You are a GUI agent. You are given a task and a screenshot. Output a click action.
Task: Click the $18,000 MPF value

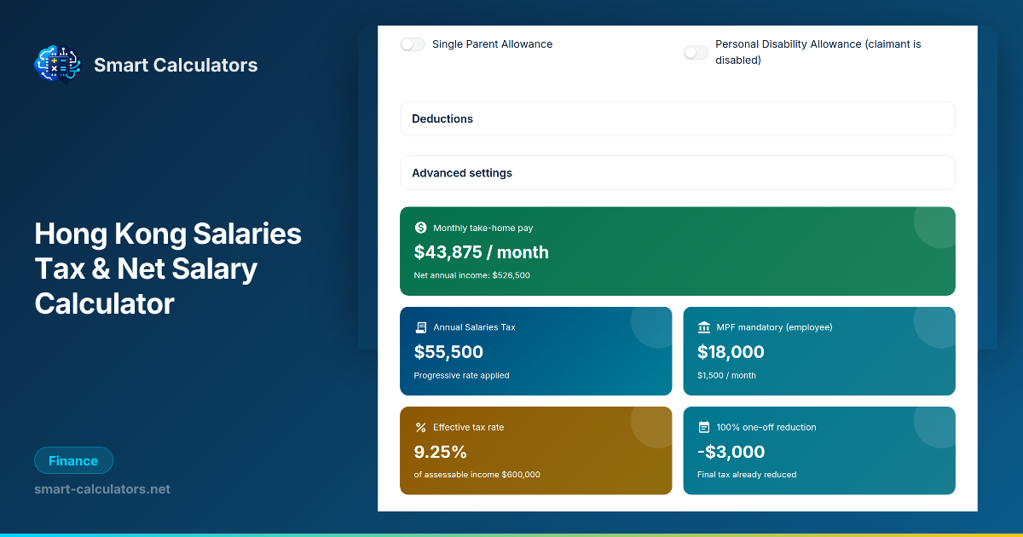(x=731, y=352)
